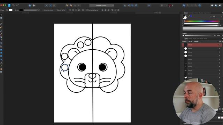Select the View hand tool
This screenshot has width=223, height=125.
(x=1, y=69)
